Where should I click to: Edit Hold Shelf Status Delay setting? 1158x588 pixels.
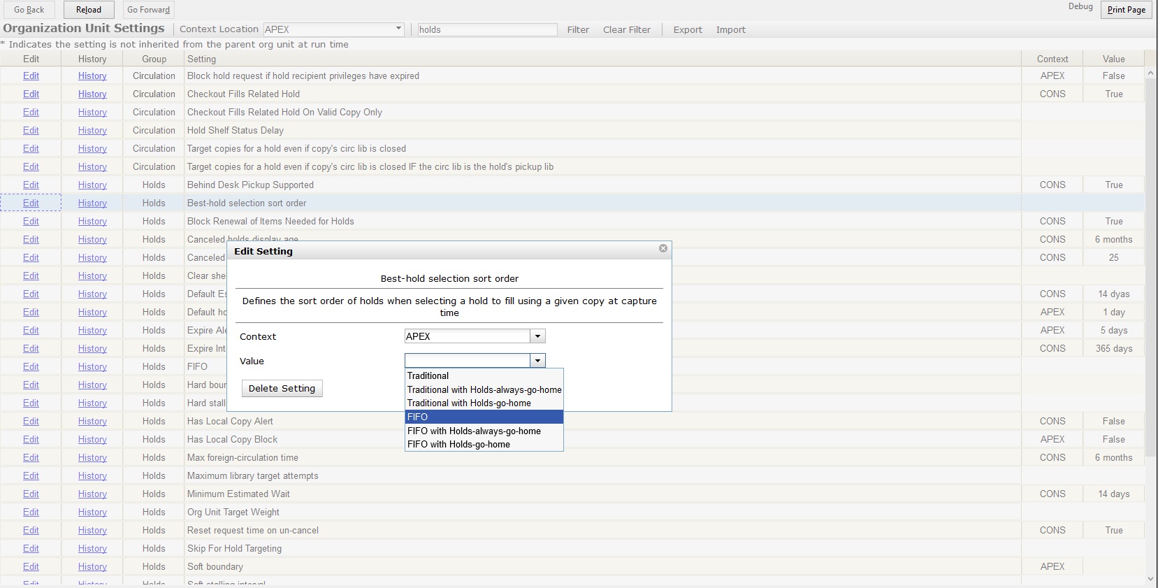click(x=31, y=130)
